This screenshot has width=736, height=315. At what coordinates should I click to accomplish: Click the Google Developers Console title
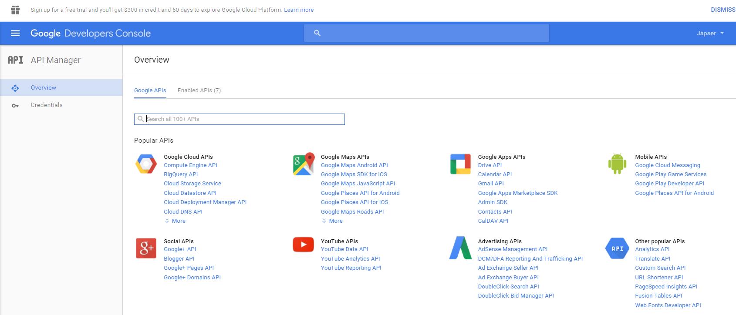91,34
